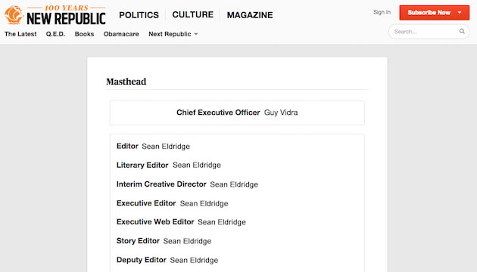The width and height of the screenshot is (477, 272).
Task: Expand the Next Republic menu
Action: (x=173, y=34)
